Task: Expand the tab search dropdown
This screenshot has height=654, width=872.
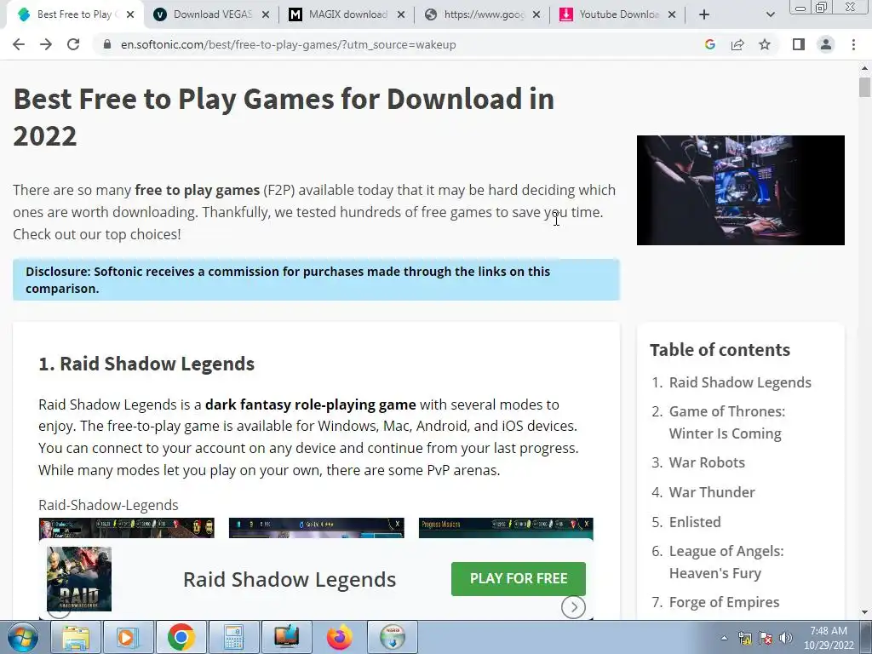Action: pyautogui.click(x=770, y=14)
